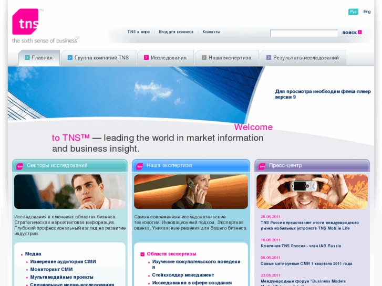Image resolution: width=382 pixels, height=286 pixels.
Task: Click the pink arrow icon on Исследования tab
Action: pos(146,57)
